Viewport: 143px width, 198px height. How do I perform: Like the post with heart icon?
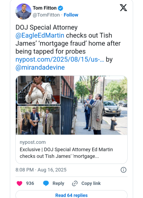click(x=19, y=183)
